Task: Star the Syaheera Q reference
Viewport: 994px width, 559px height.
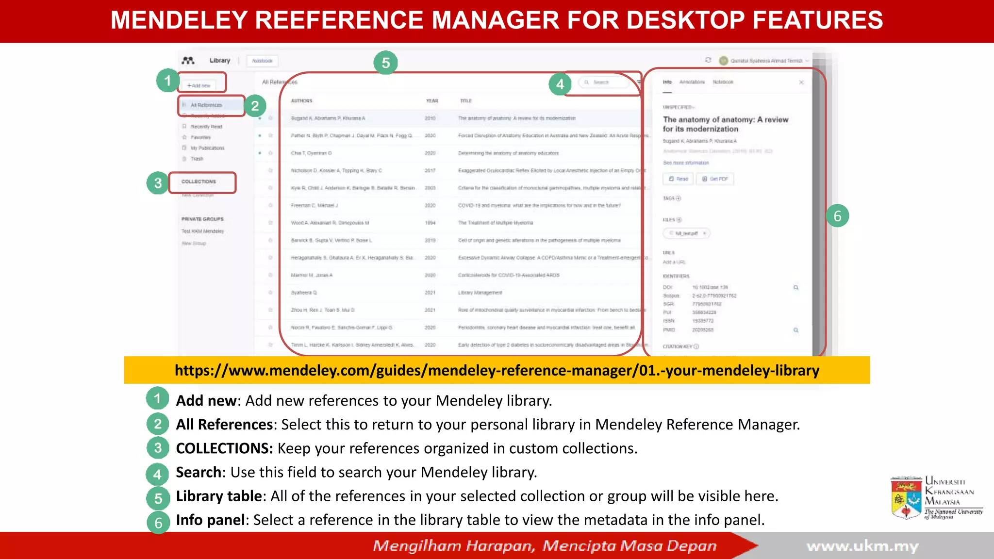Action: pyautogui.click(x=271, y=293)
